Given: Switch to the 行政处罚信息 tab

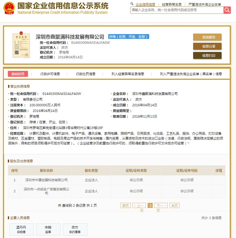Looking at the screenshot, I should pyautogui.click(x=86, y=74).
